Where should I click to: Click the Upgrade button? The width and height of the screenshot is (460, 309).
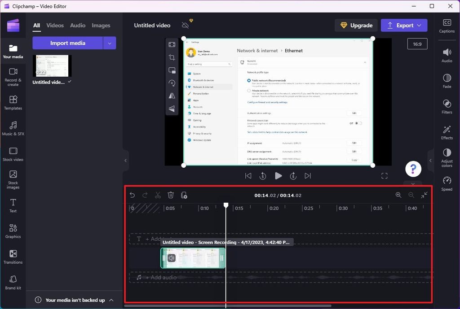(x=356, y=25)
